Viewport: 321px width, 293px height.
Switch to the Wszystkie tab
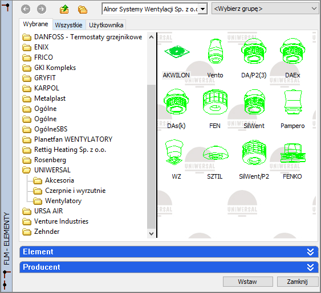[68, 25]
